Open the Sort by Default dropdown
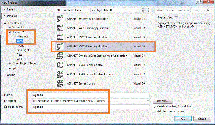 tap(121, 10)
